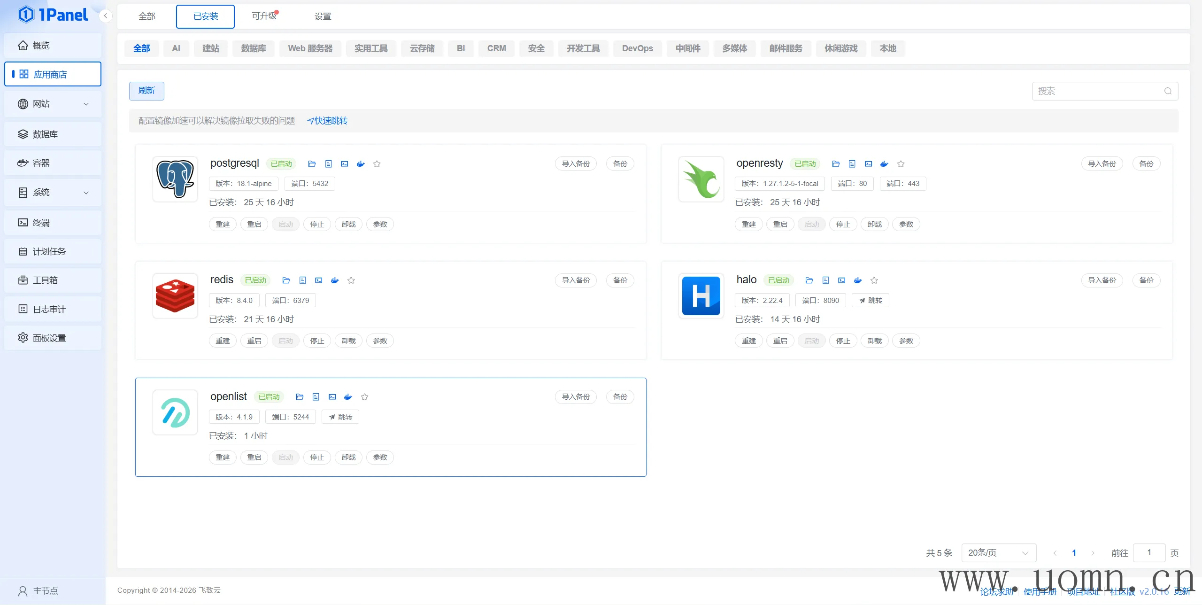Click the search magnifier icon
Screen dimensions: 1202x605
1168,91
